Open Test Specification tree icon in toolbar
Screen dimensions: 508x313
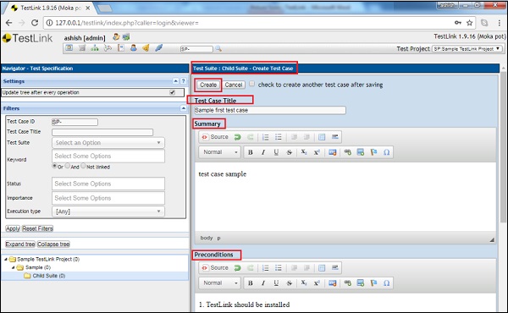(x=95, y=48)
